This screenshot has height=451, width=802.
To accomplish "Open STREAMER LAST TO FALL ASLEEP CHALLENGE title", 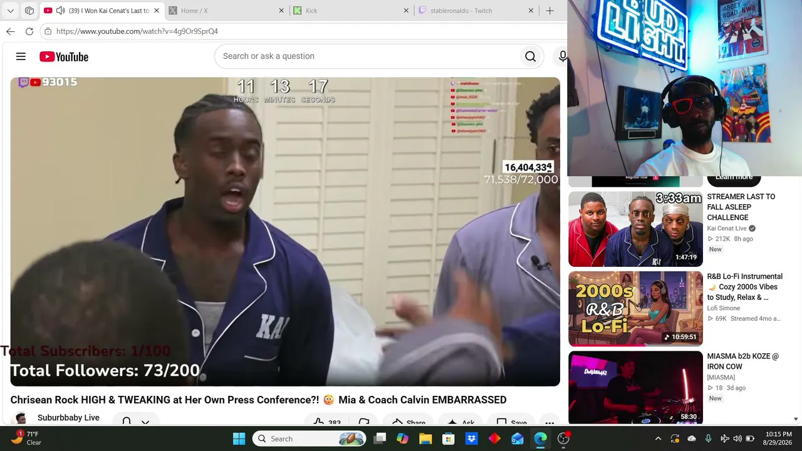I will tap(741, 207).
